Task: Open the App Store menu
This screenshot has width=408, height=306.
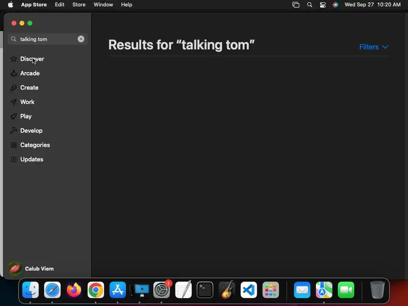Action: click(34, 4)
